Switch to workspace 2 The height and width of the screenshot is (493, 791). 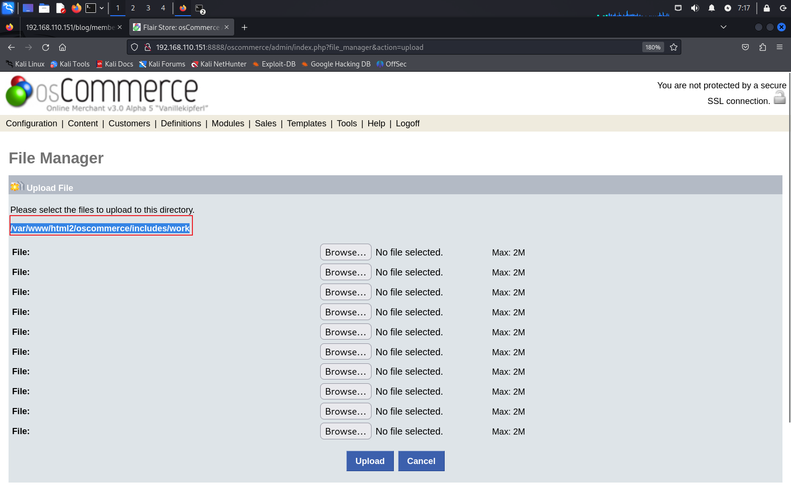(x=133, y=8)
